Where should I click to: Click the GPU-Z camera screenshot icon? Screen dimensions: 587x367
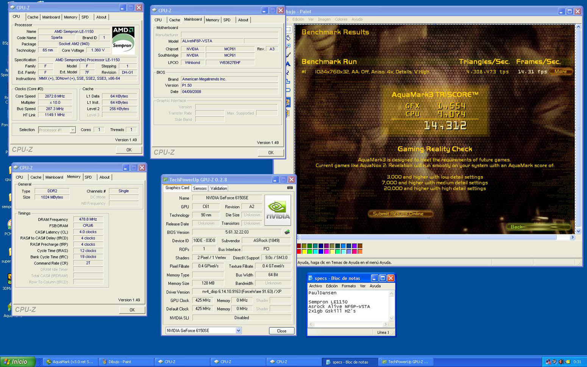point(290,187)
